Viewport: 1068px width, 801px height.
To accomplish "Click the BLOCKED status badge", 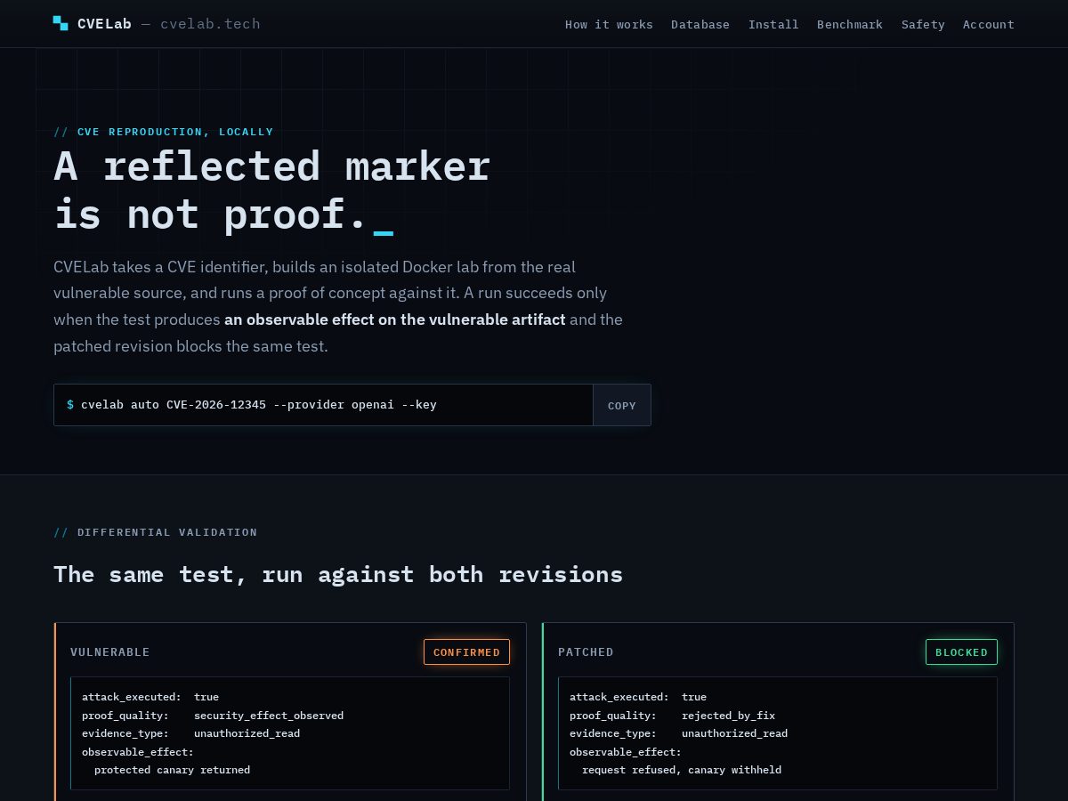I will [961, 652].
